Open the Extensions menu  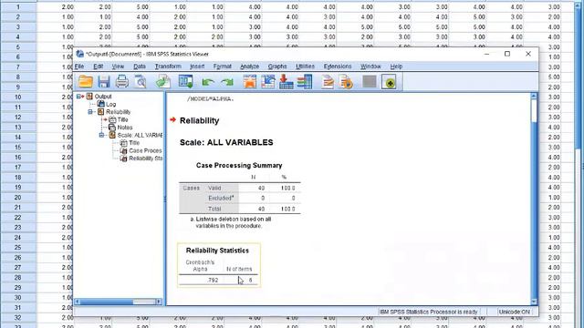338,67
